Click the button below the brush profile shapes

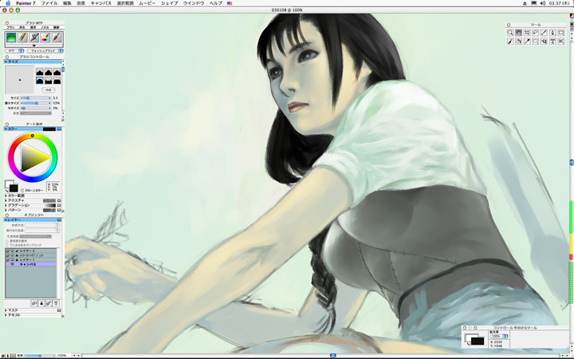pos(48,89)
